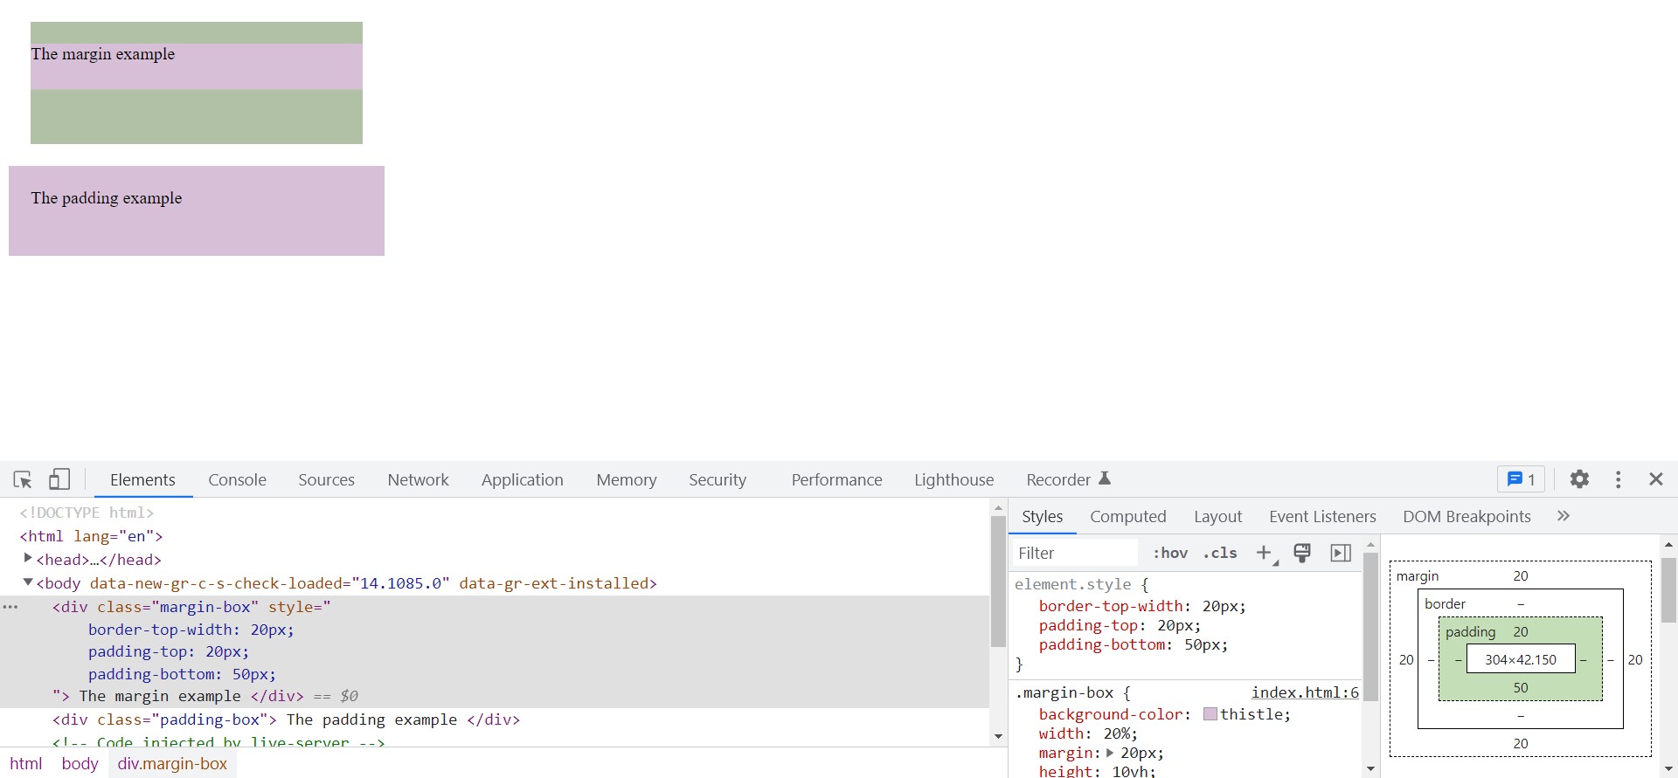Select the Layout subtab
The height and width of the screenshot is (778, 1678).
(1217, 516)
